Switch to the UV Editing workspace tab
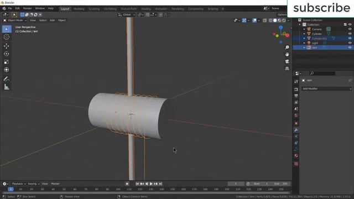 tap(110, 9)
